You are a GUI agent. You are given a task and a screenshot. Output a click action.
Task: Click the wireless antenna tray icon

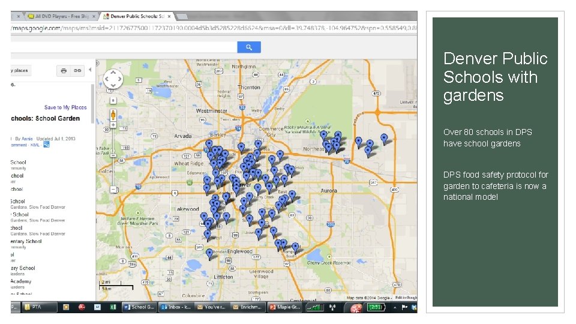point(332,307)
